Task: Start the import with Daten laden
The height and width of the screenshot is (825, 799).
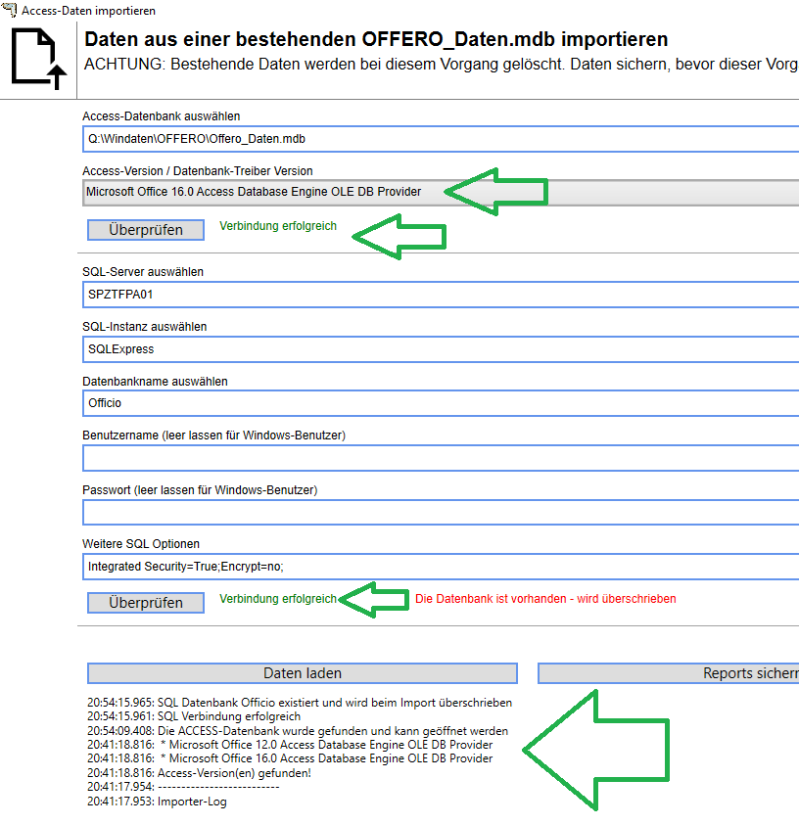Action: pyautogui.click(x=302, y=673)
